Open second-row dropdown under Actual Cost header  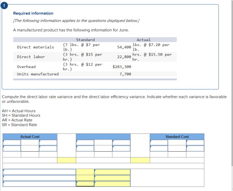[12, 148]
